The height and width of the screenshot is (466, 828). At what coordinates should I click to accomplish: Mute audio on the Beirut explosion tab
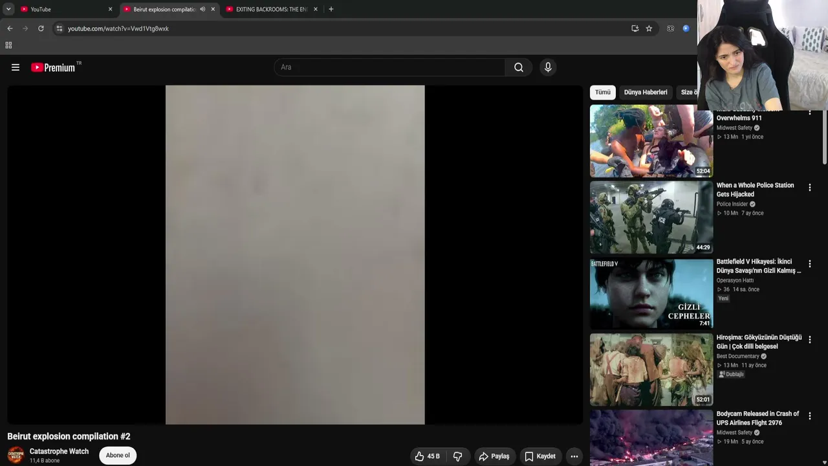(x=202, y=9)
